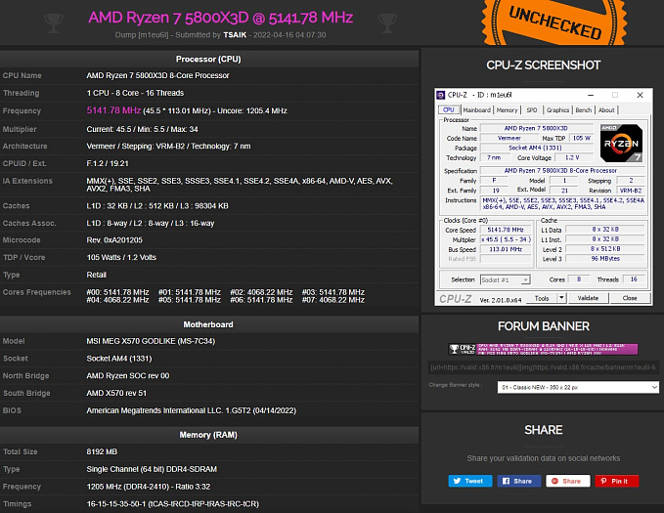Click the memory type Single Channel (64 bit) DDR4-SDRAM
Viewport: 664px width, 513px height.
pos(152,469)
